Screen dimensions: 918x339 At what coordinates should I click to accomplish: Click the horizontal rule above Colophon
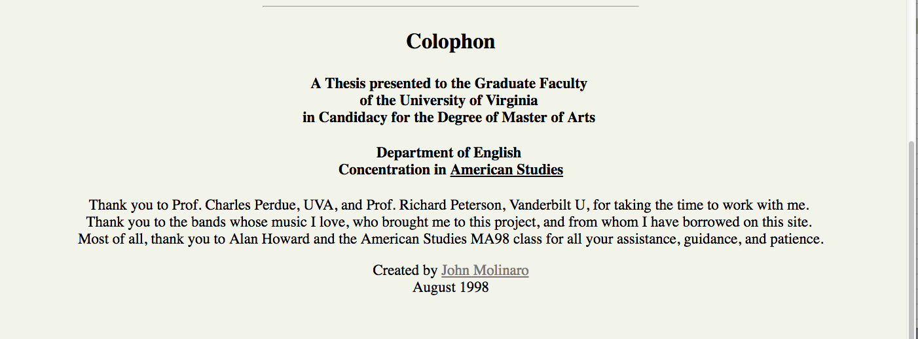450,7
